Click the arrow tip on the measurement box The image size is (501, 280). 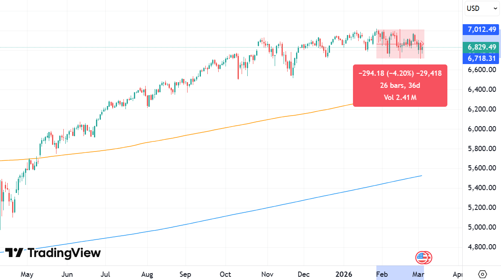[422, 44]
